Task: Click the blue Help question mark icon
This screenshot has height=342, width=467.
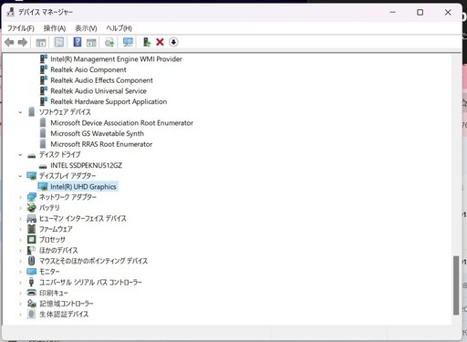Action: (78, 42)
